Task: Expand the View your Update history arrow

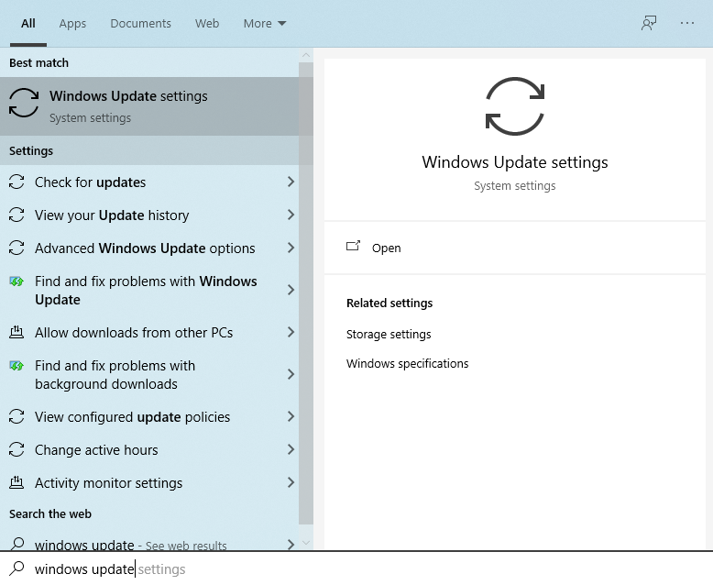Action: [x=291, y=215]
